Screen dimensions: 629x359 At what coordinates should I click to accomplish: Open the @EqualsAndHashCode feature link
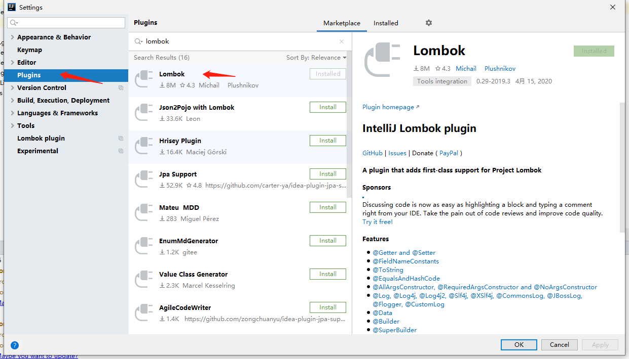[x=406, y=279]
